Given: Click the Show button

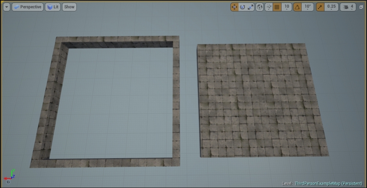Looking at the screenshot, I should (x=69, y=7).
